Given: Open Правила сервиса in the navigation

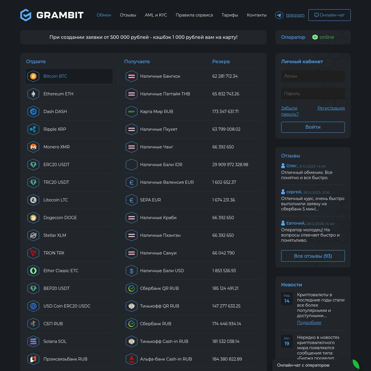Looking at the screenshot, I should click(194, 15).
